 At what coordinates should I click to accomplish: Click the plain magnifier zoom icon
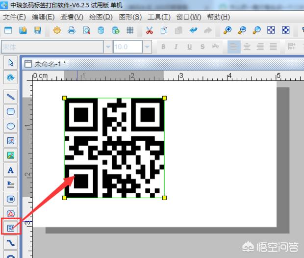[257, 30]
